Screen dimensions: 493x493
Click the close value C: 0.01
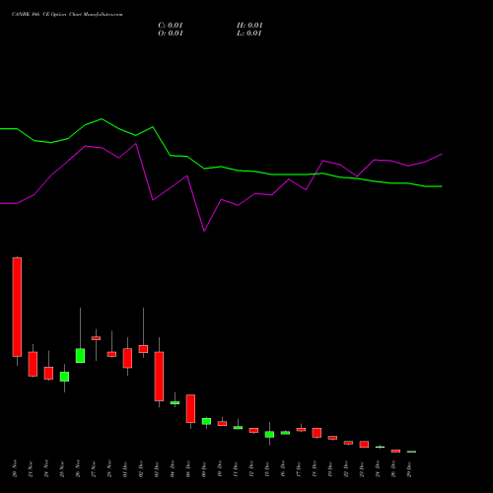click(171, 26)
